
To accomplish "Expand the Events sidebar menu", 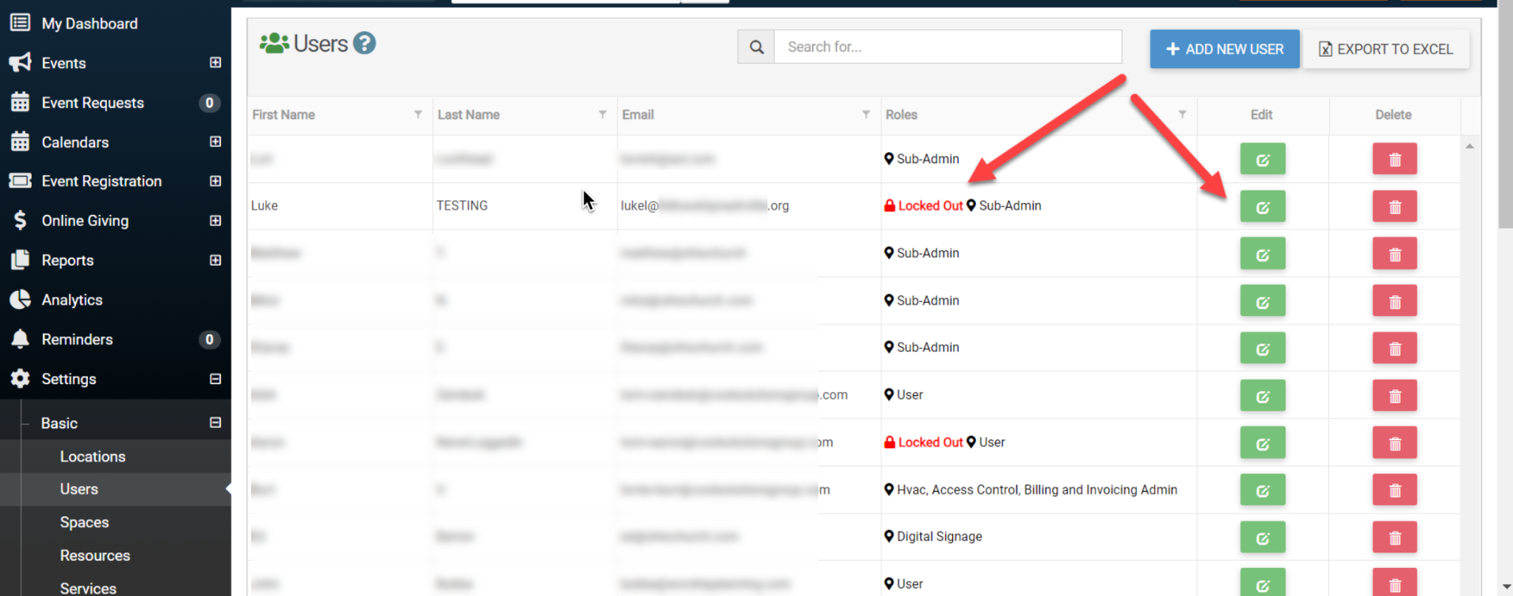I will click(x=215, y=63).
